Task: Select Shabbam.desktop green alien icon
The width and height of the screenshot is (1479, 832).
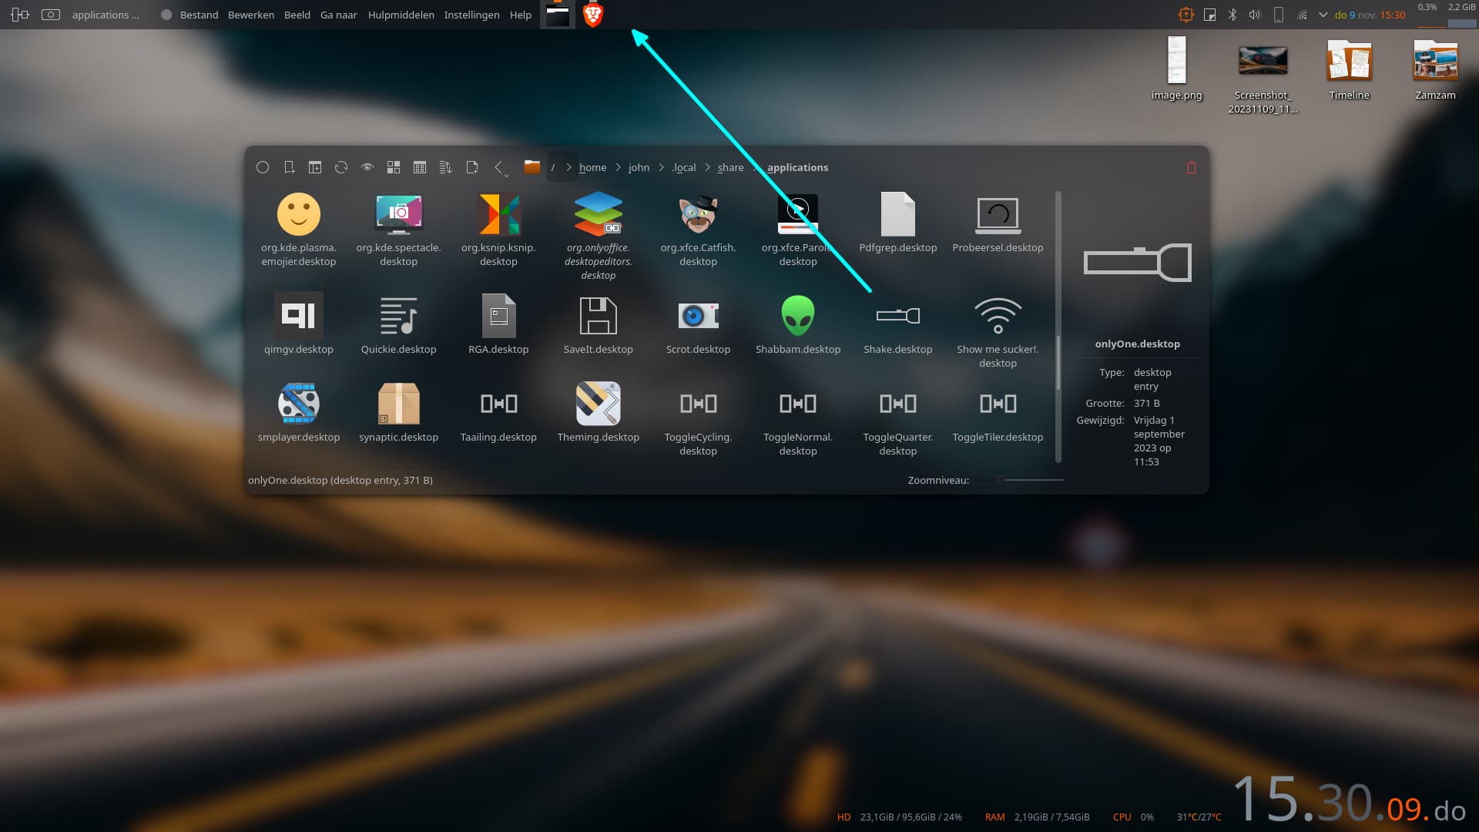Action: pos(798,316)
